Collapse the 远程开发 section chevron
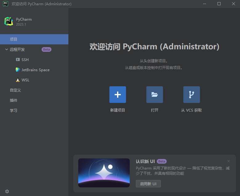Image resolution: width=240 pixels, height=196 pixels. [6, 49]
